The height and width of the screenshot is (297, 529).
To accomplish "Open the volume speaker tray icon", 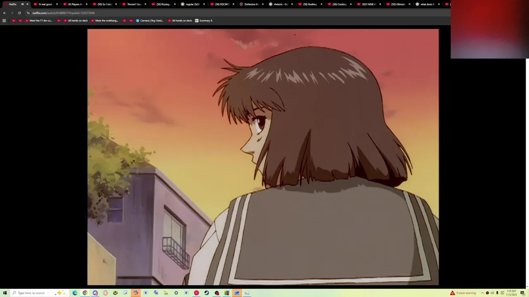I will pos(492,293).
